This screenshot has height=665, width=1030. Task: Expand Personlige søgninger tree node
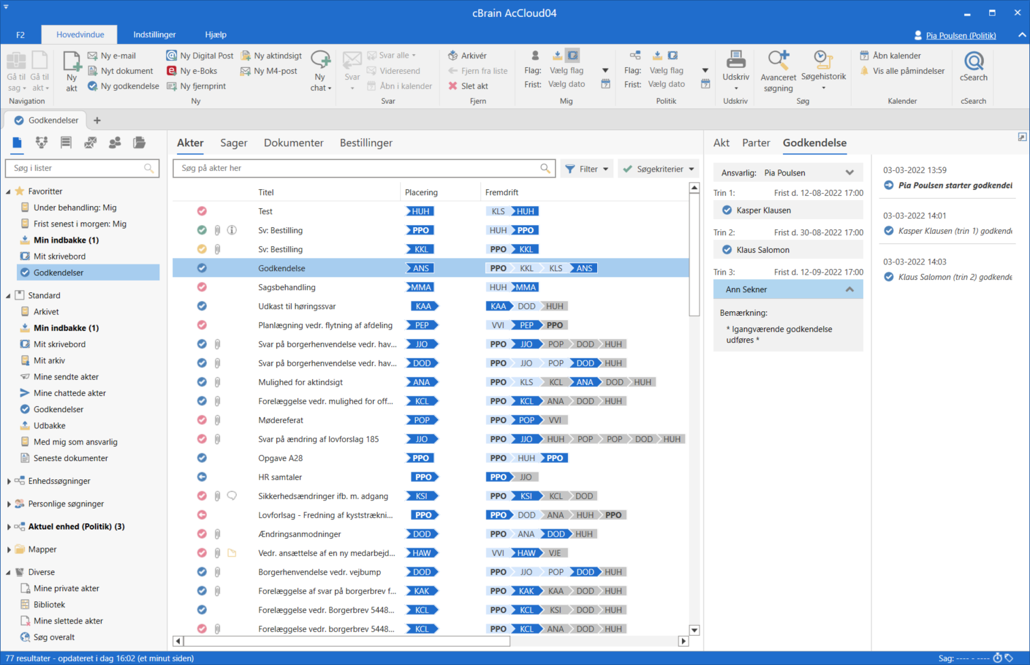[9, 504]
